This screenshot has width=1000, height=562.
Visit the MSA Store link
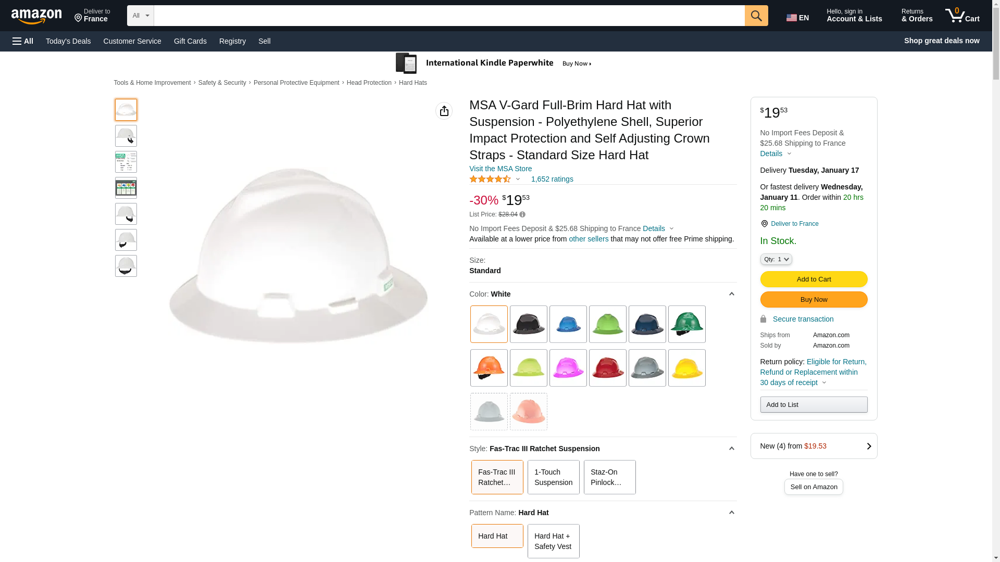tap(501, 169)
